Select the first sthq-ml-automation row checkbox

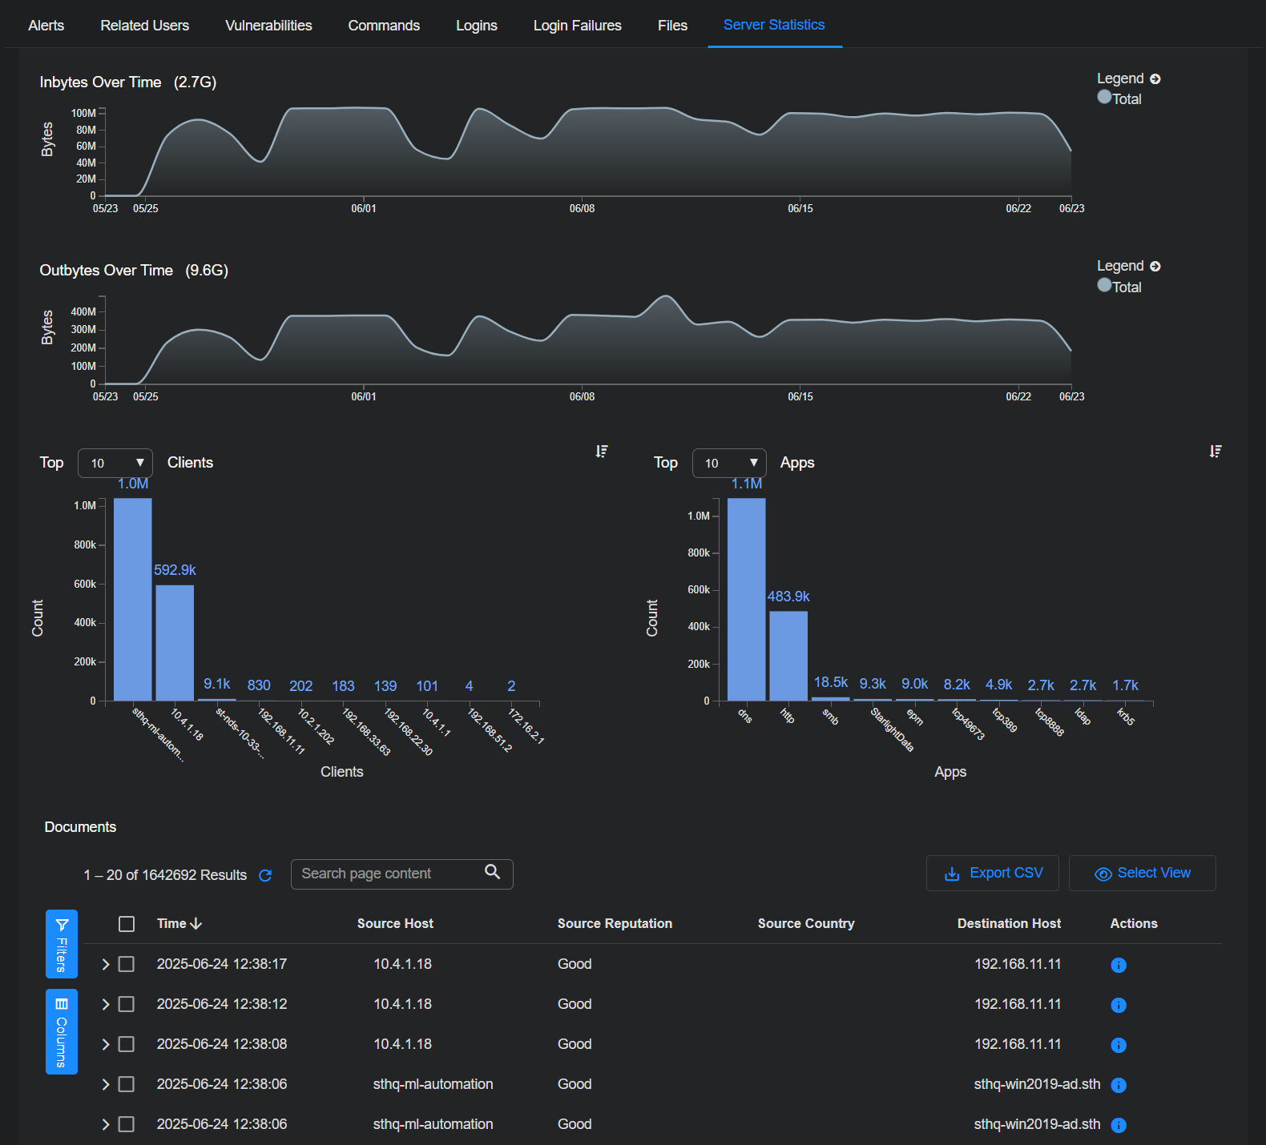click(x=127, y=1084)
